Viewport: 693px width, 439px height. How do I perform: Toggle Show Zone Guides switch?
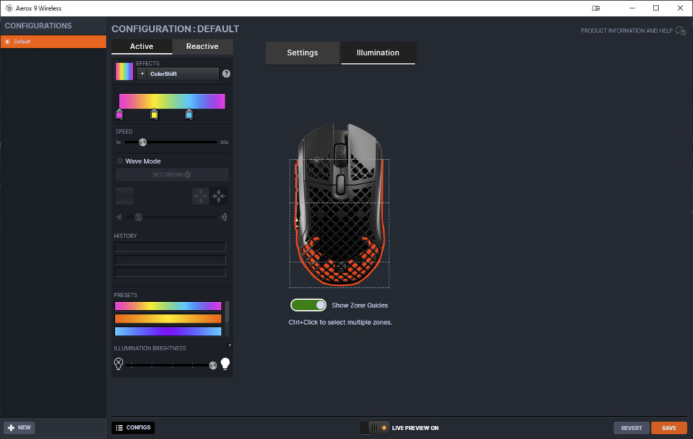(x=308, y=305)
